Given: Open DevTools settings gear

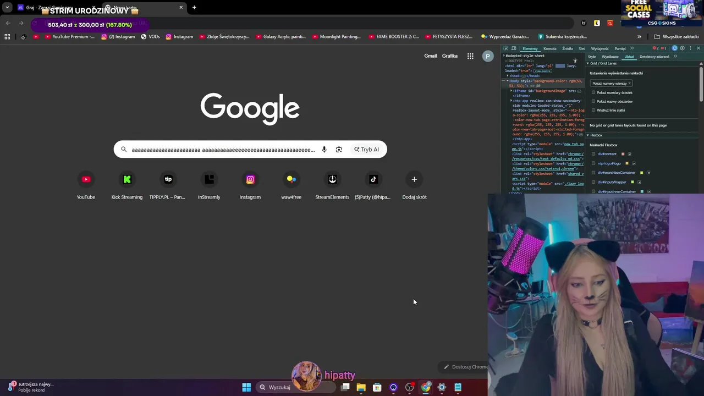Looking at the screenshot, I should coord(683,48).
